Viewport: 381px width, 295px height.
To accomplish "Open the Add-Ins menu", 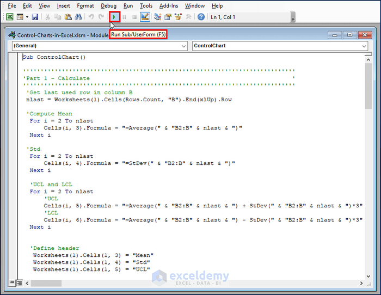I will pos(169,5).
